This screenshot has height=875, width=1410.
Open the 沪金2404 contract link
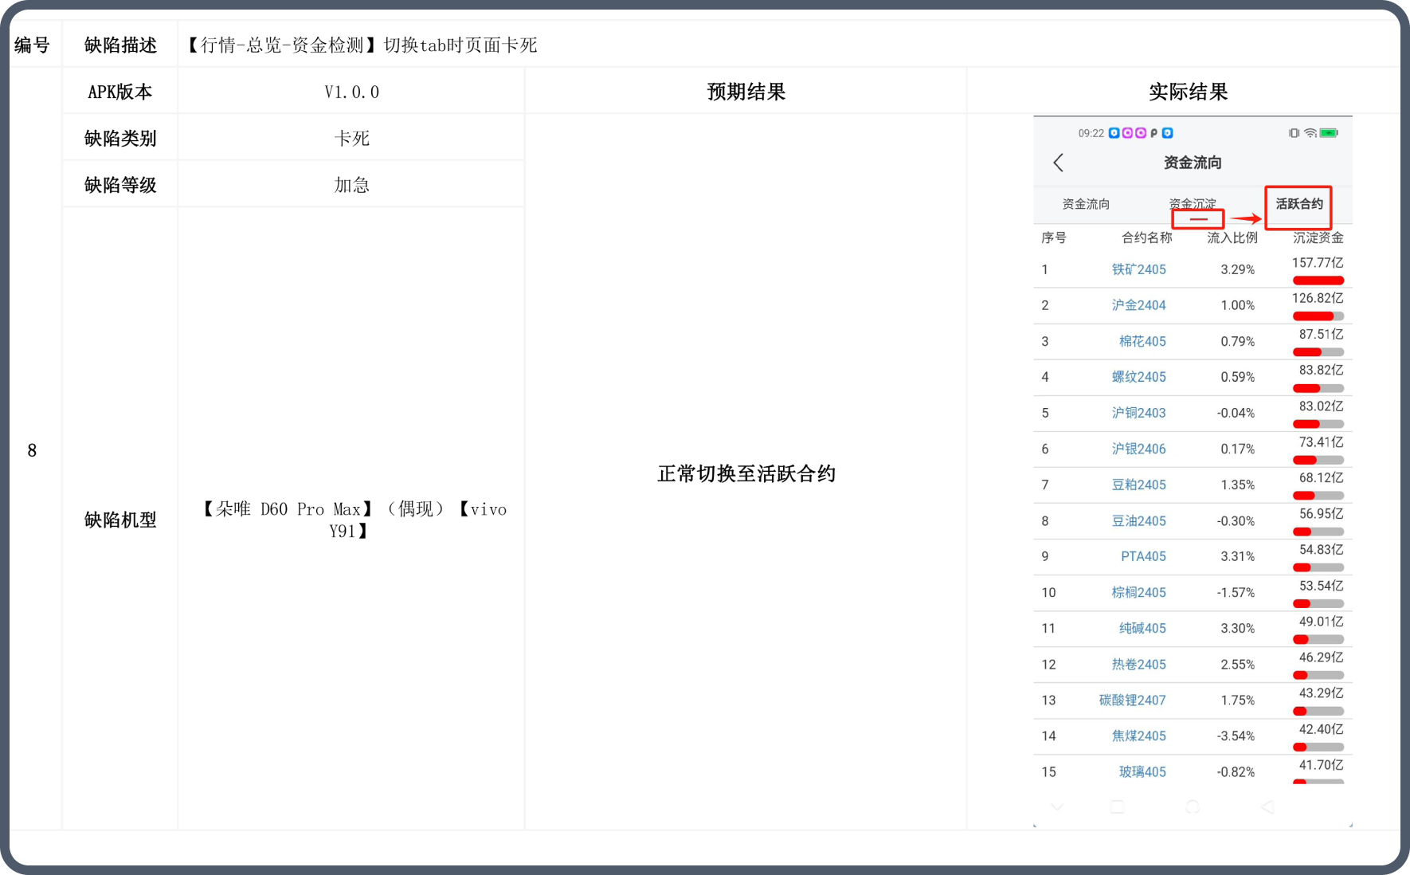(x=1138, y=305)
